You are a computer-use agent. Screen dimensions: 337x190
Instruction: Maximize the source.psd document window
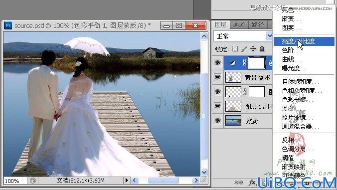179,25
